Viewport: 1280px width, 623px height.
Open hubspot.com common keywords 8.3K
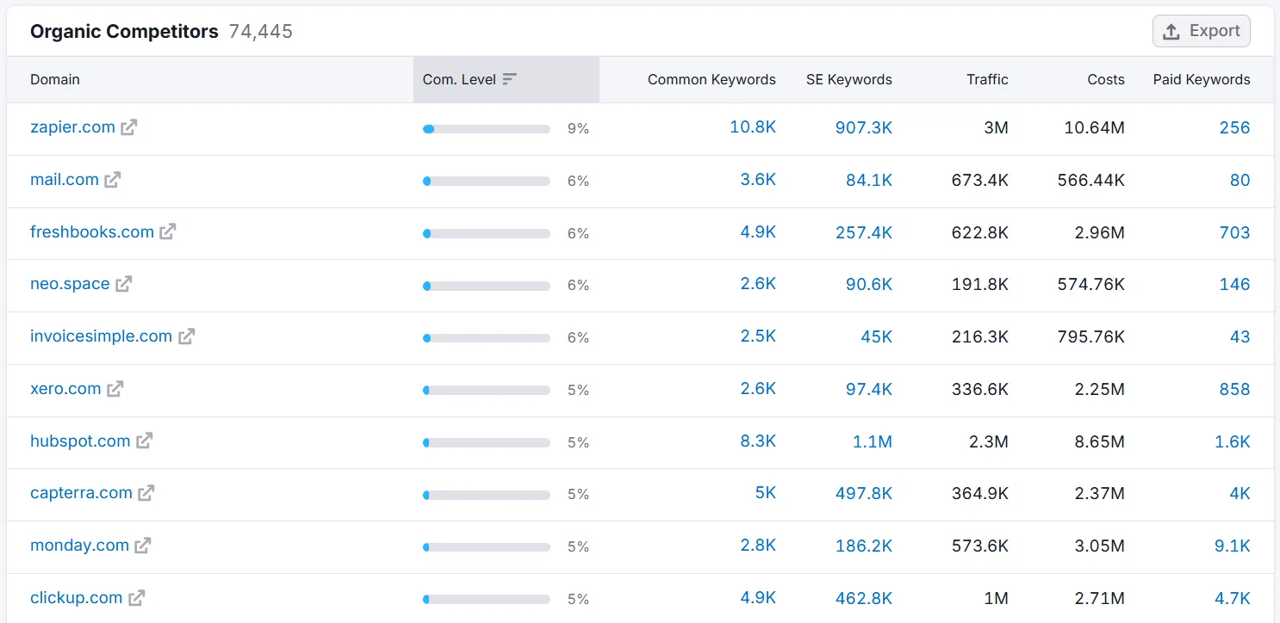758,441
